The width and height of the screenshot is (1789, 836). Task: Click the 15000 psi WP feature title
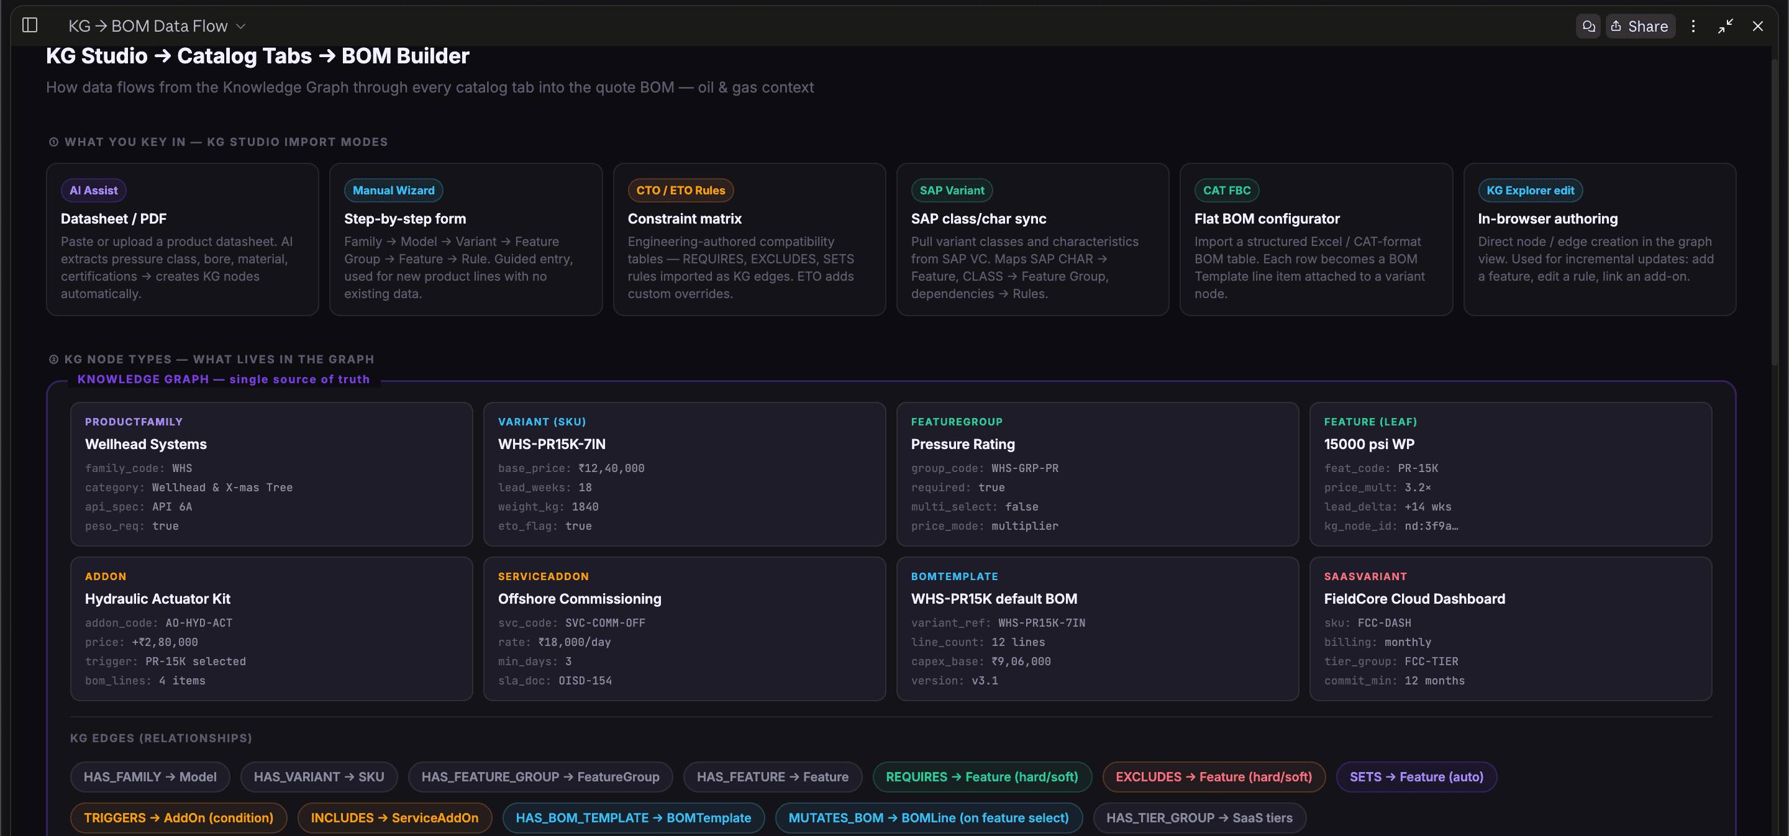point(1369,444)
